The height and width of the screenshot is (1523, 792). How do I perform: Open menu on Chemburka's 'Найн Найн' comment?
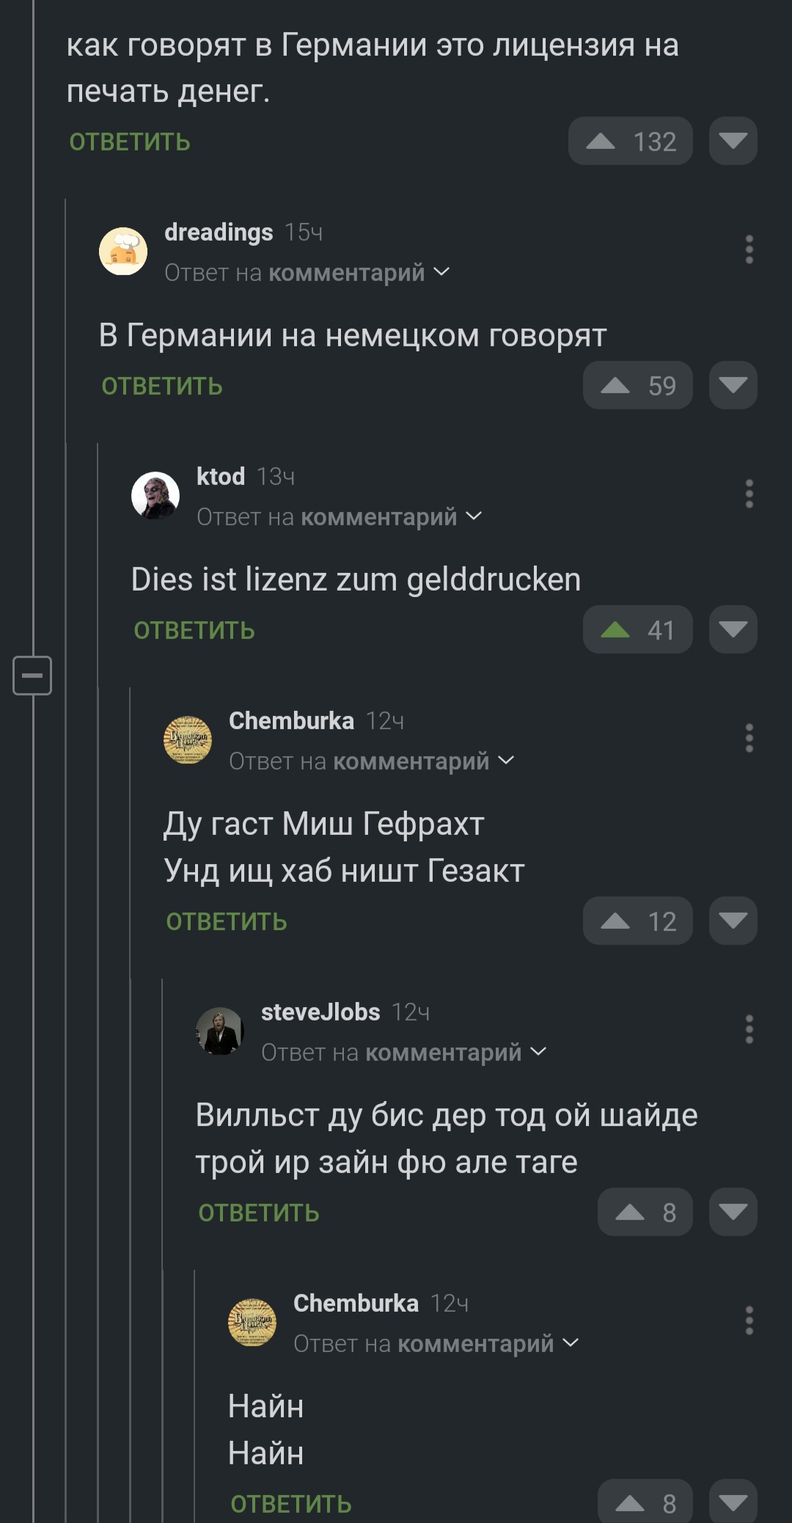749,1321
